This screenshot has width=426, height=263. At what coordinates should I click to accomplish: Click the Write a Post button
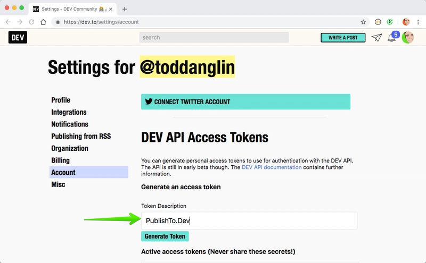(343, 38)
